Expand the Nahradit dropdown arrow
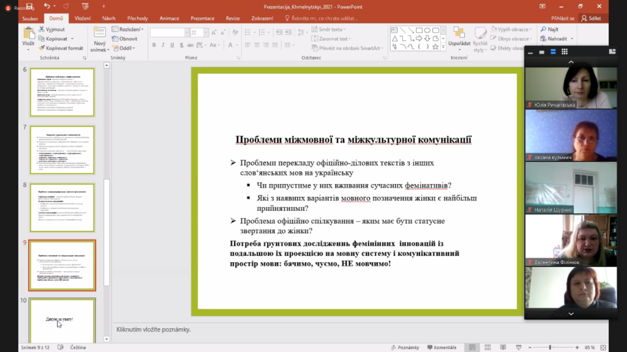627x352 pixels. point(572,38)
